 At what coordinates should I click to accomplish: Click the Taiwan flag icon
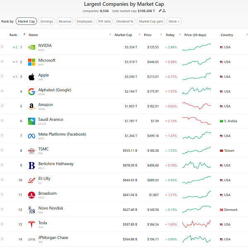click(x=222, y=151)
